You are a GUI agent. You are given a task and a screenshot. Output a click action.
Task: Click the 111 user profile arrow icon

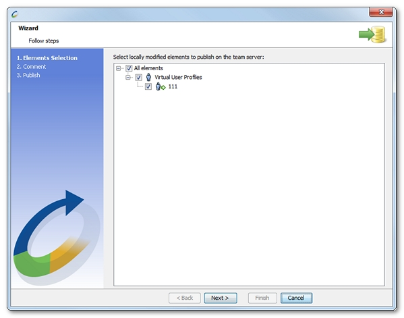(161, 86)
